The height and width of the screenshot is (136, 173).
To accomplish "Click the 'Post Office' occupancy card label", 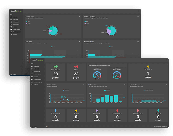I will point(138,113).
